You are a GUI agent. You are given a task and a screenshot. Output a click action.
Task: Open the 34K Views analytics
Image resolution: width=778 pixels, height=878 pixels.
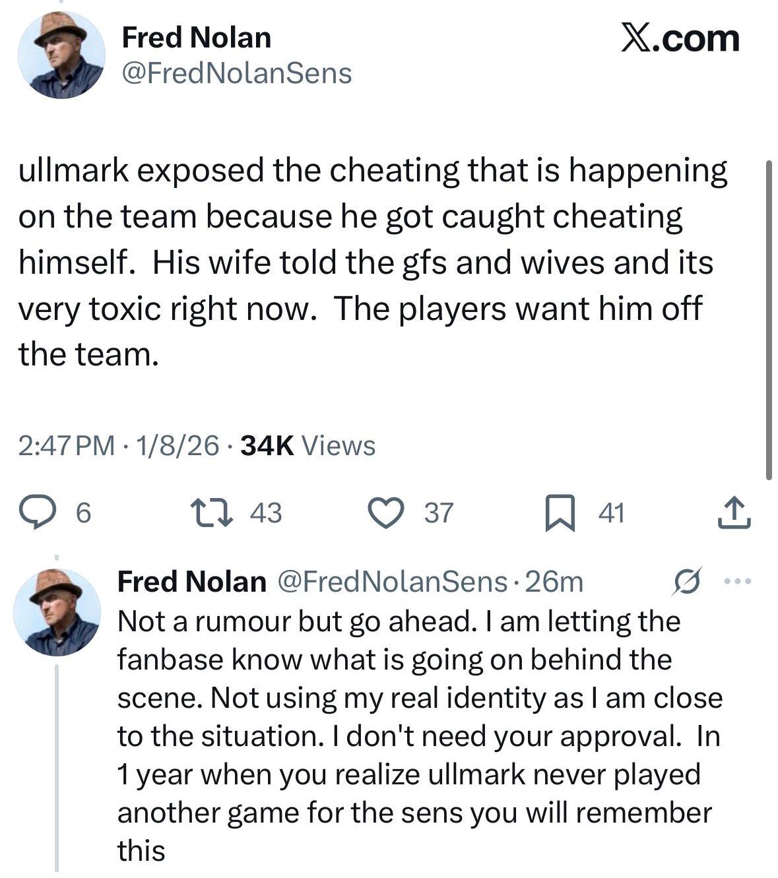click(308, 447)
